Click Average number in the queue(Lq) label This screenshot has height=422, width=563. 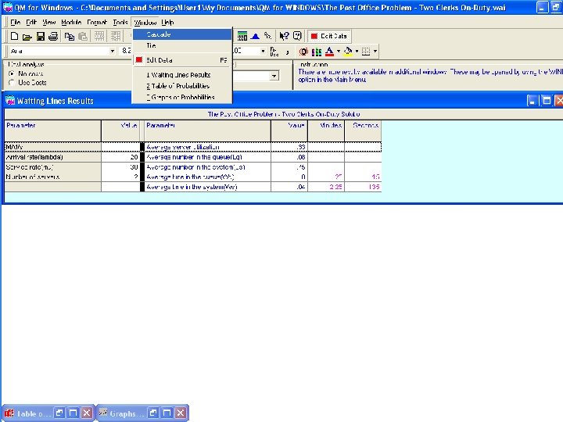194,157
